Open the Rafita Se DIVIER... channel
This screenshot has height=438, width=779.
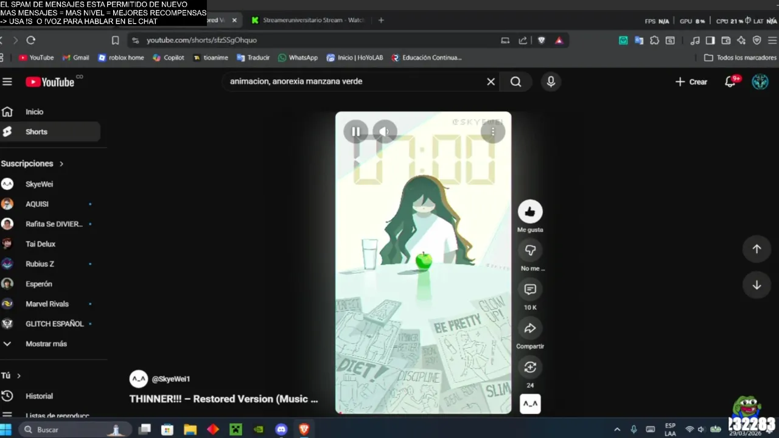[50, 224]
